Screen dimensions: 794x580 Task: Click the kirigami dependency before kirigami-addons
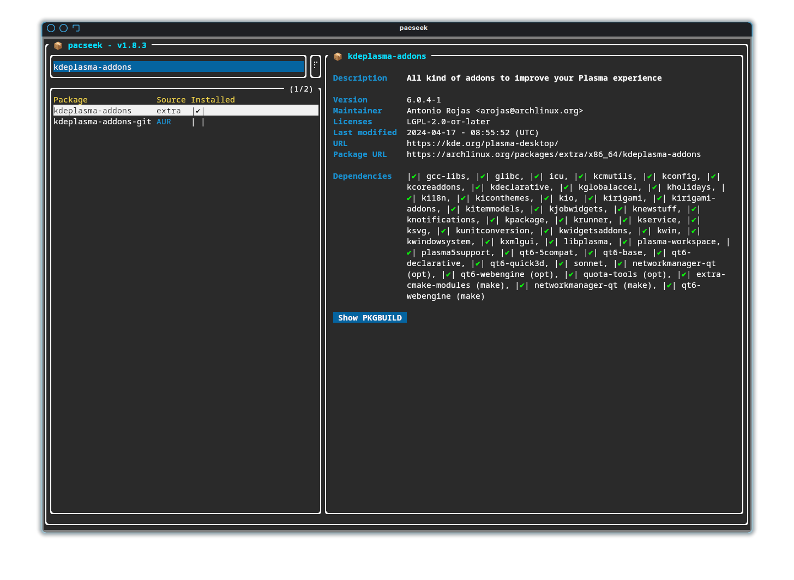point(622,198)
